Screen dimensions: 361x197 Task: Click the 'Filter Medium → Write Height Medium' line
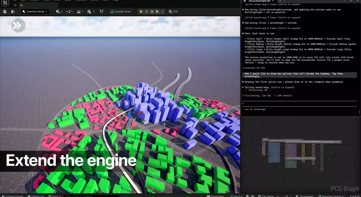point(301,45)
